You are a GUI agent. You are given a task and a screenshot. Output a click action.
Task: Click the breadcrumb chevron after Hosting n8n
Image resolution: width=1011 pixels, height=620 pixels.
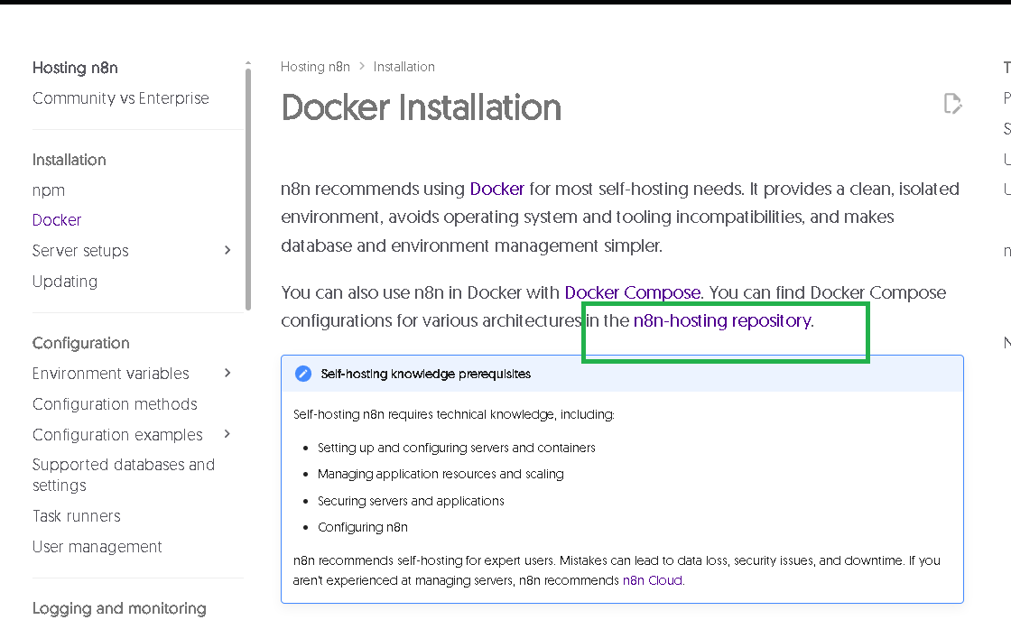[362, 67]
